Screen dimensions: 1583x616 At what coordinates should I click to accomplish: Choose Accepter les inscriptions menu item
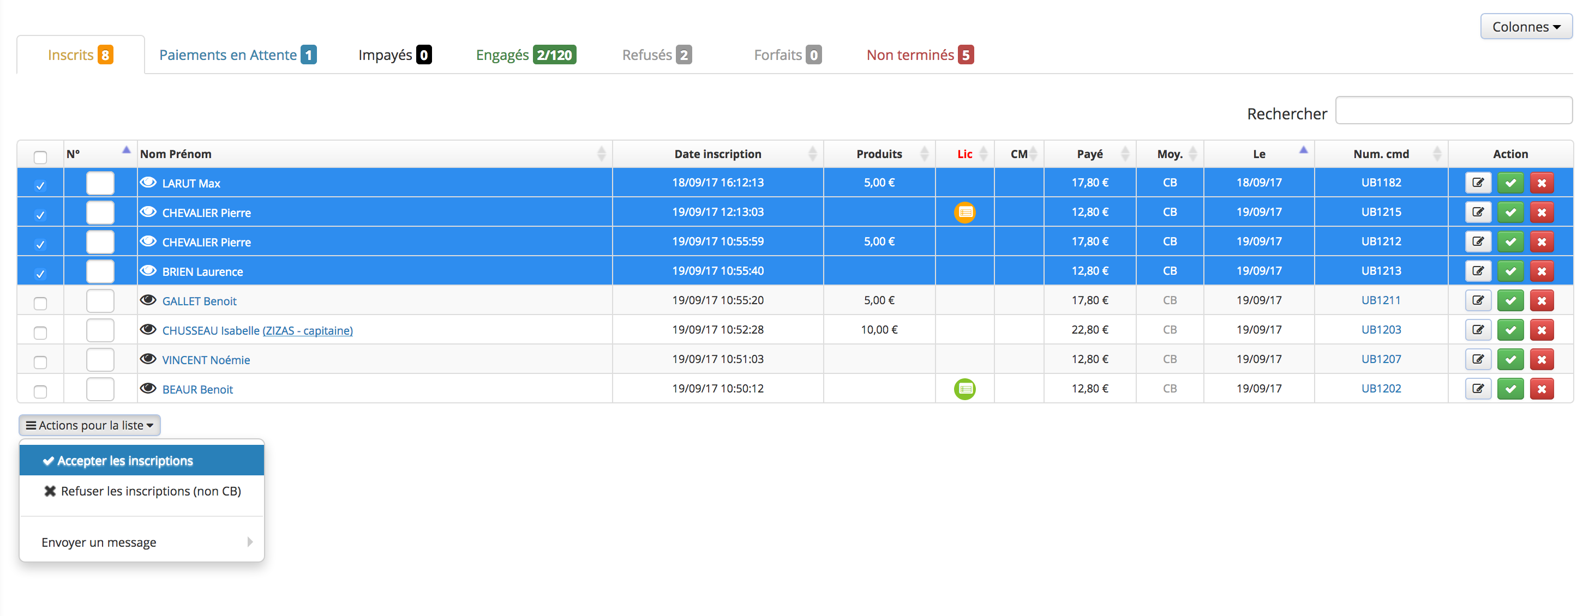pyautogui.click(x=142, y=461)
